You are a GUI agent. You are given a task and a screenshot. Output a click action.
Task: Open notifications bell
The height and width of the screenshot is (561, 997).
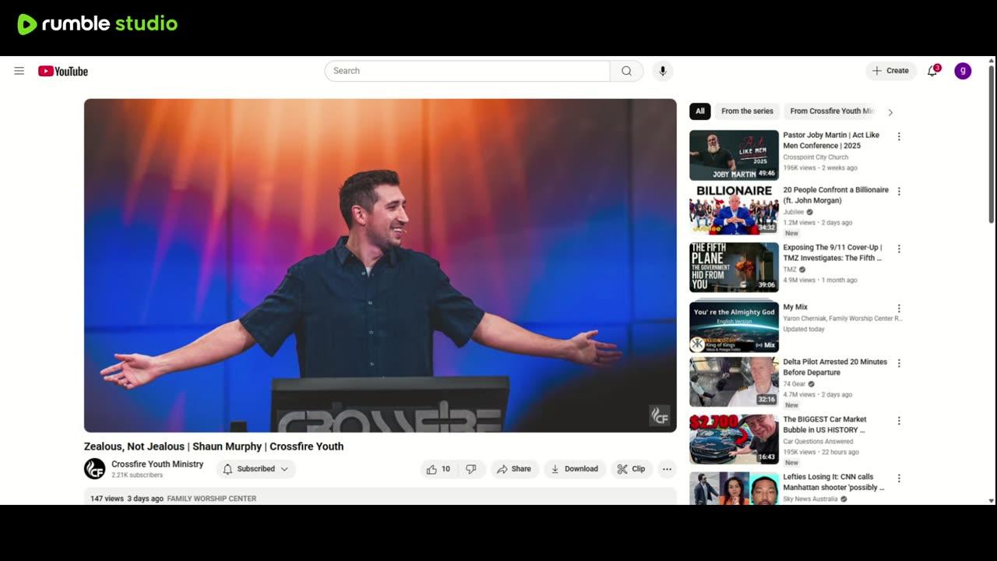point(932,71)
